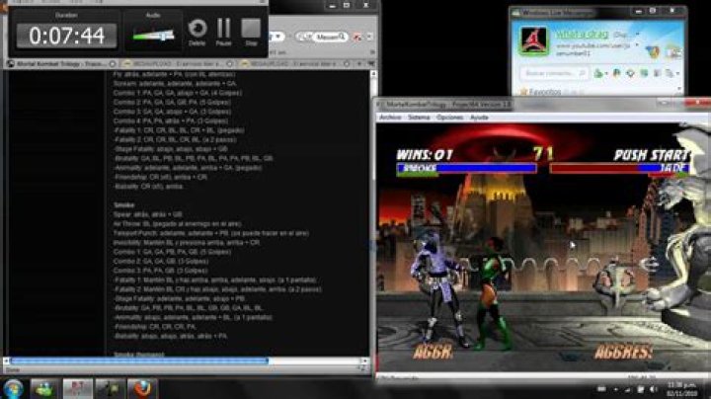Open Archivo menu in Project64

[390, 118]
